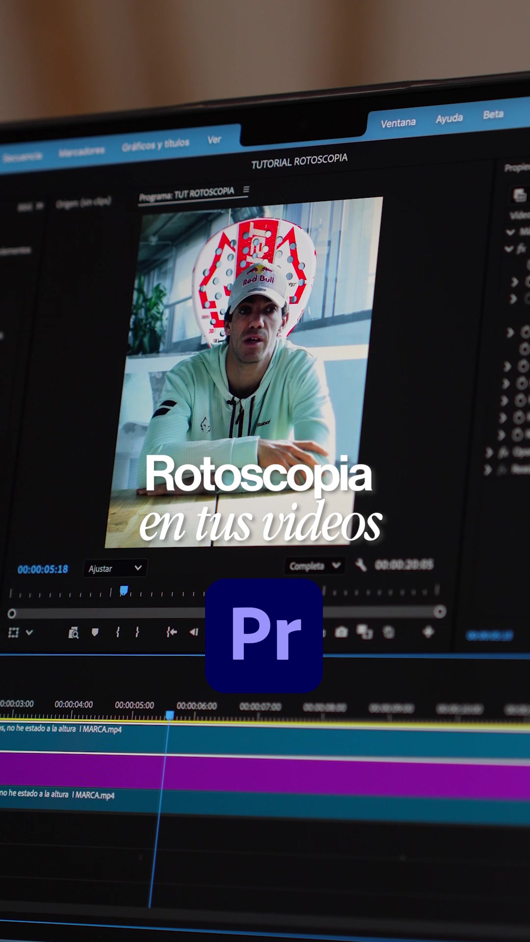Image resolution: width=530 pixels, height=942 pixels.
Task: Click the left handle of monitor zoom scrollbar
Action: (12, 613)
